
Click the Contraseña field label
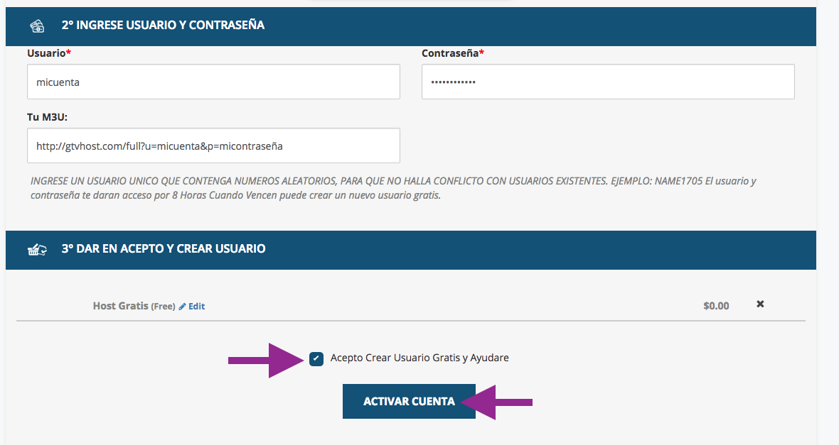tap(453, 53)
